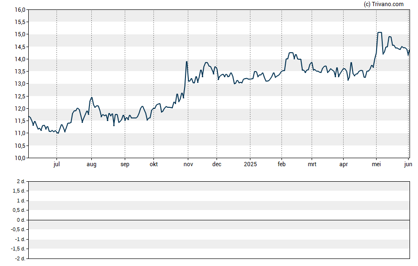Click the 12,5 price axis value
418x266 pixels.
tap(20, 96)
